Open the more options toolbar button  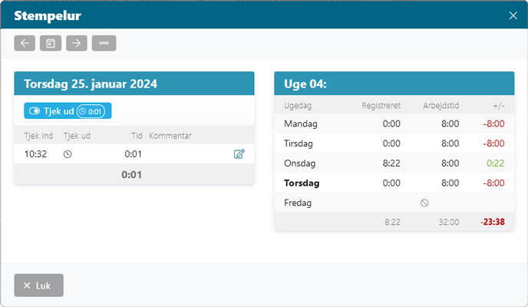(x=104, y=43)
